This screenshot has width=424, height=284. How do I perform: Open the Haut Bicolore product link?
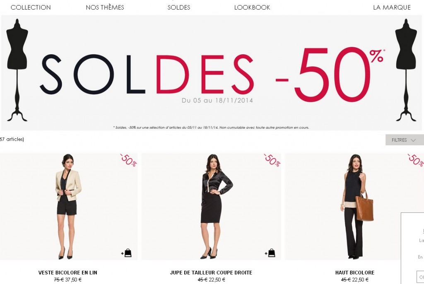tap(355, 273)
